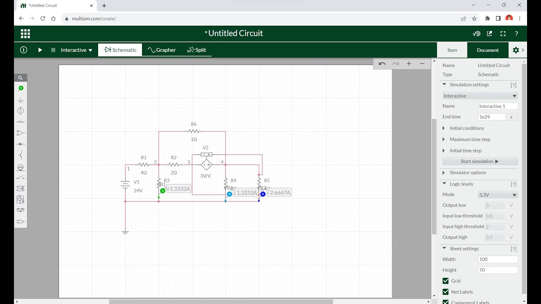Click Start simulation button
Screen dimensions: 541x304
click(480, 161)
